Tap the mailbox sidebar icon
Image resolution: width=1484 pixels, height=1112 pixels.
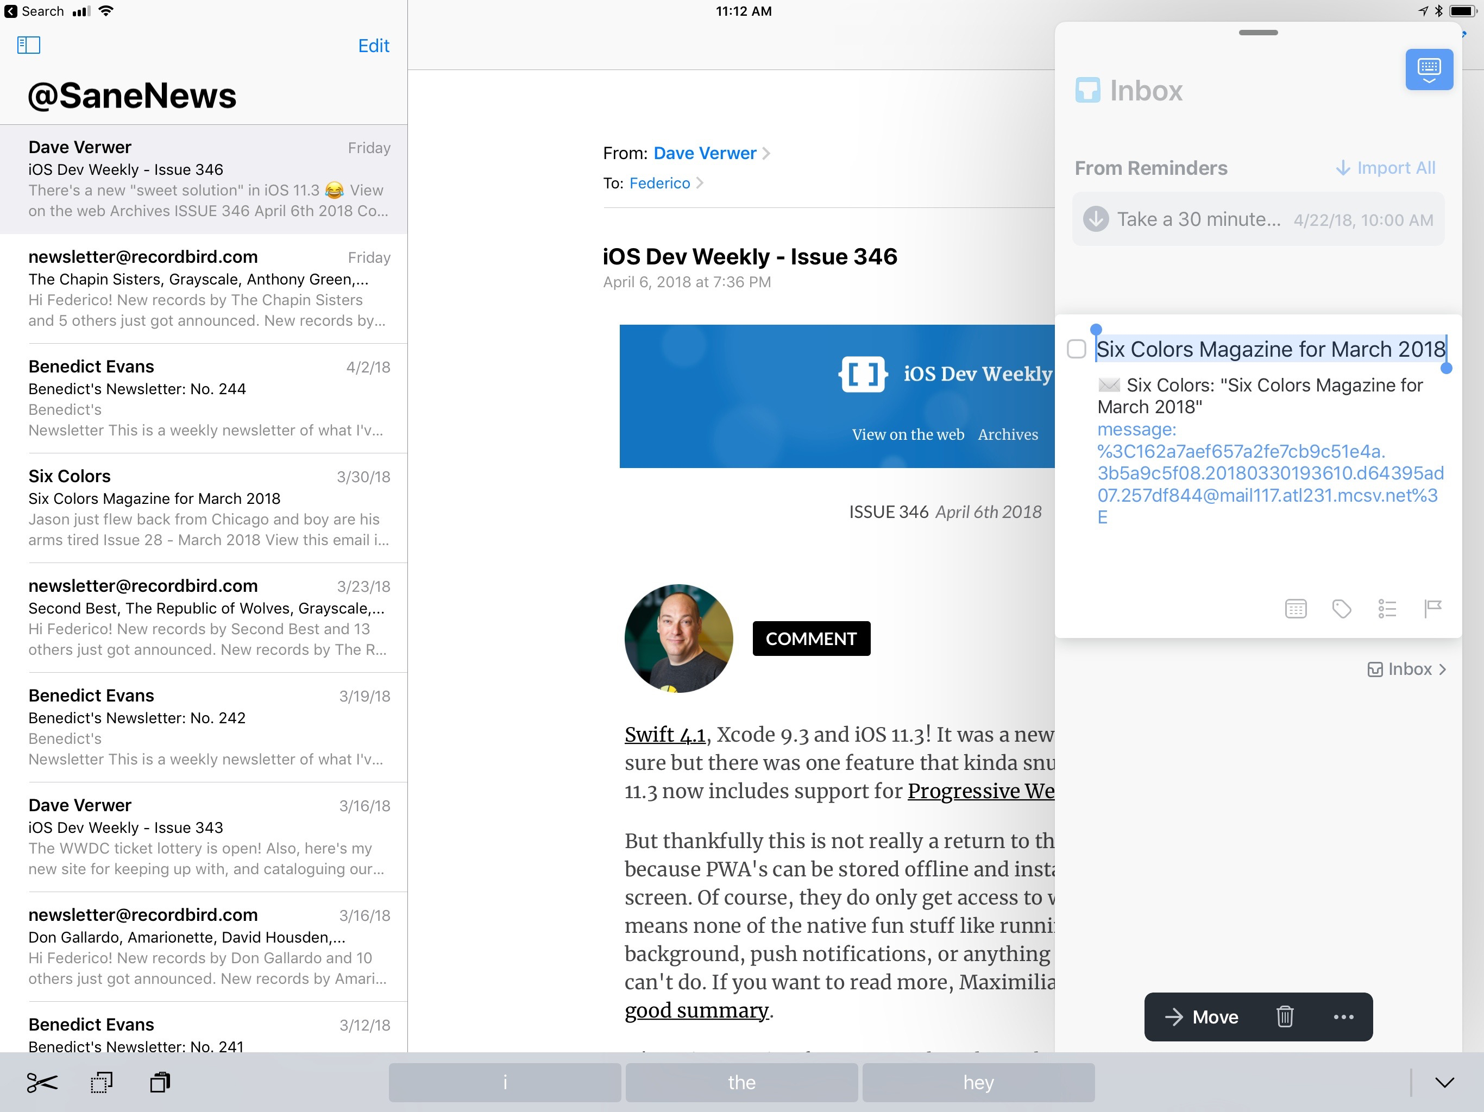28,45
